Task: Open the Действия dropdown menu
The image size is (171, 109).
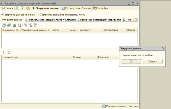Action: 7,8
